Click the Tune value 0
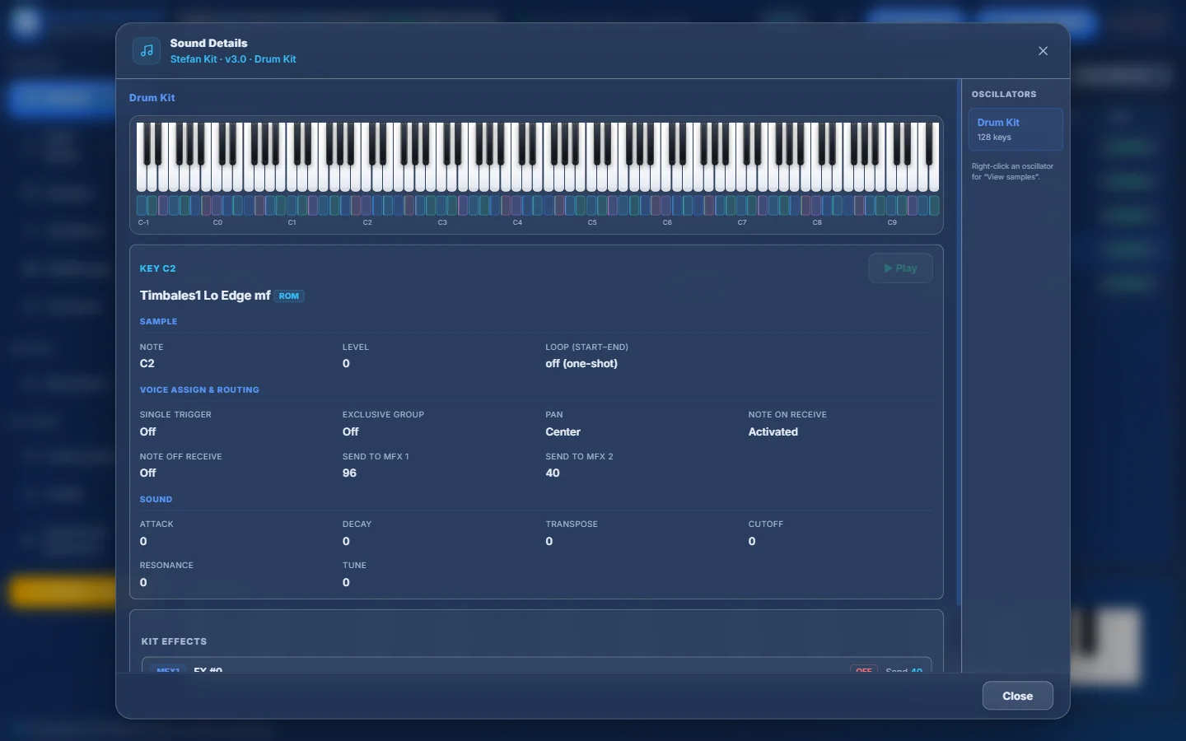This screenshot has height=741, width=1186. point(346,582)
